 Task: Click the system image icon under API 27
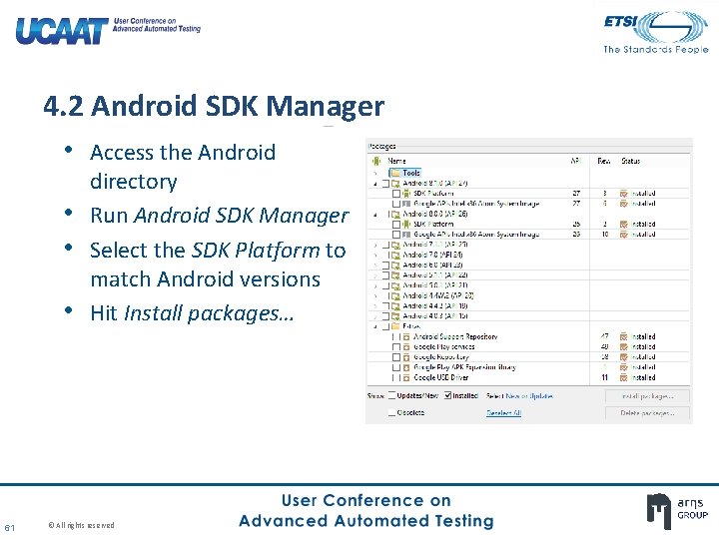(406, 204)
